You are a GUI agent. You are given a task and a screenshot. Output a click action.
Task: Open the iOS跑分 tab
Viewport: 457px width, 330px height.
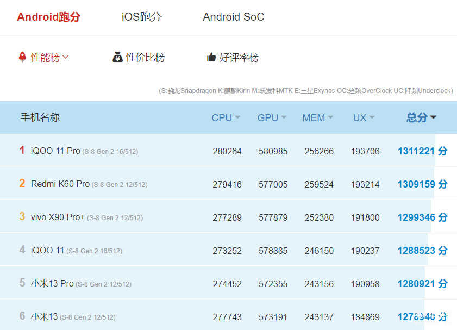pyautogui.click(x=141, y=17)
